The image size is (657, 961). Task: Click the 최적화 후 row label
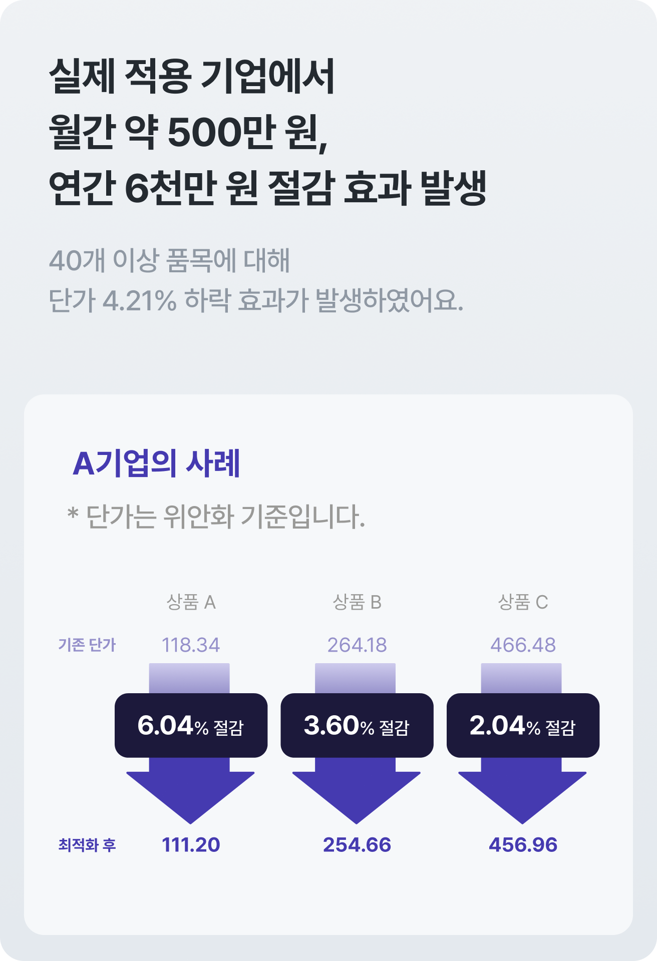(x=87, y=845)
